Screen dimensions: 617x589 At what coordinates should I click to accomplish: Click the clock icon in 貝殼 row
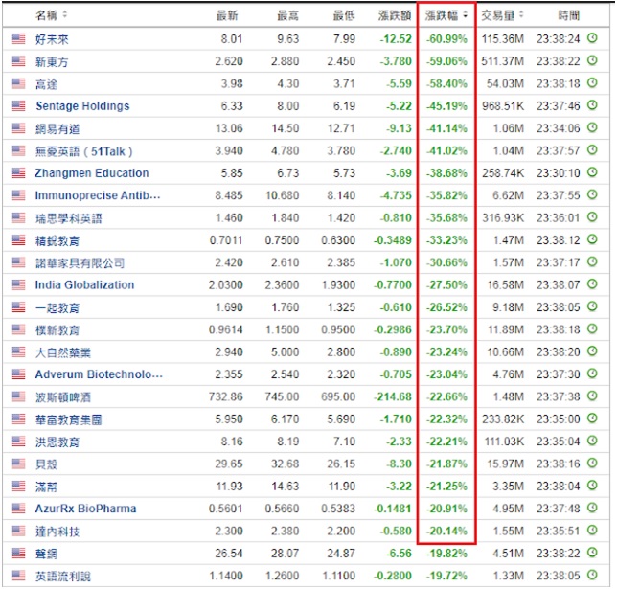(592, 464)
